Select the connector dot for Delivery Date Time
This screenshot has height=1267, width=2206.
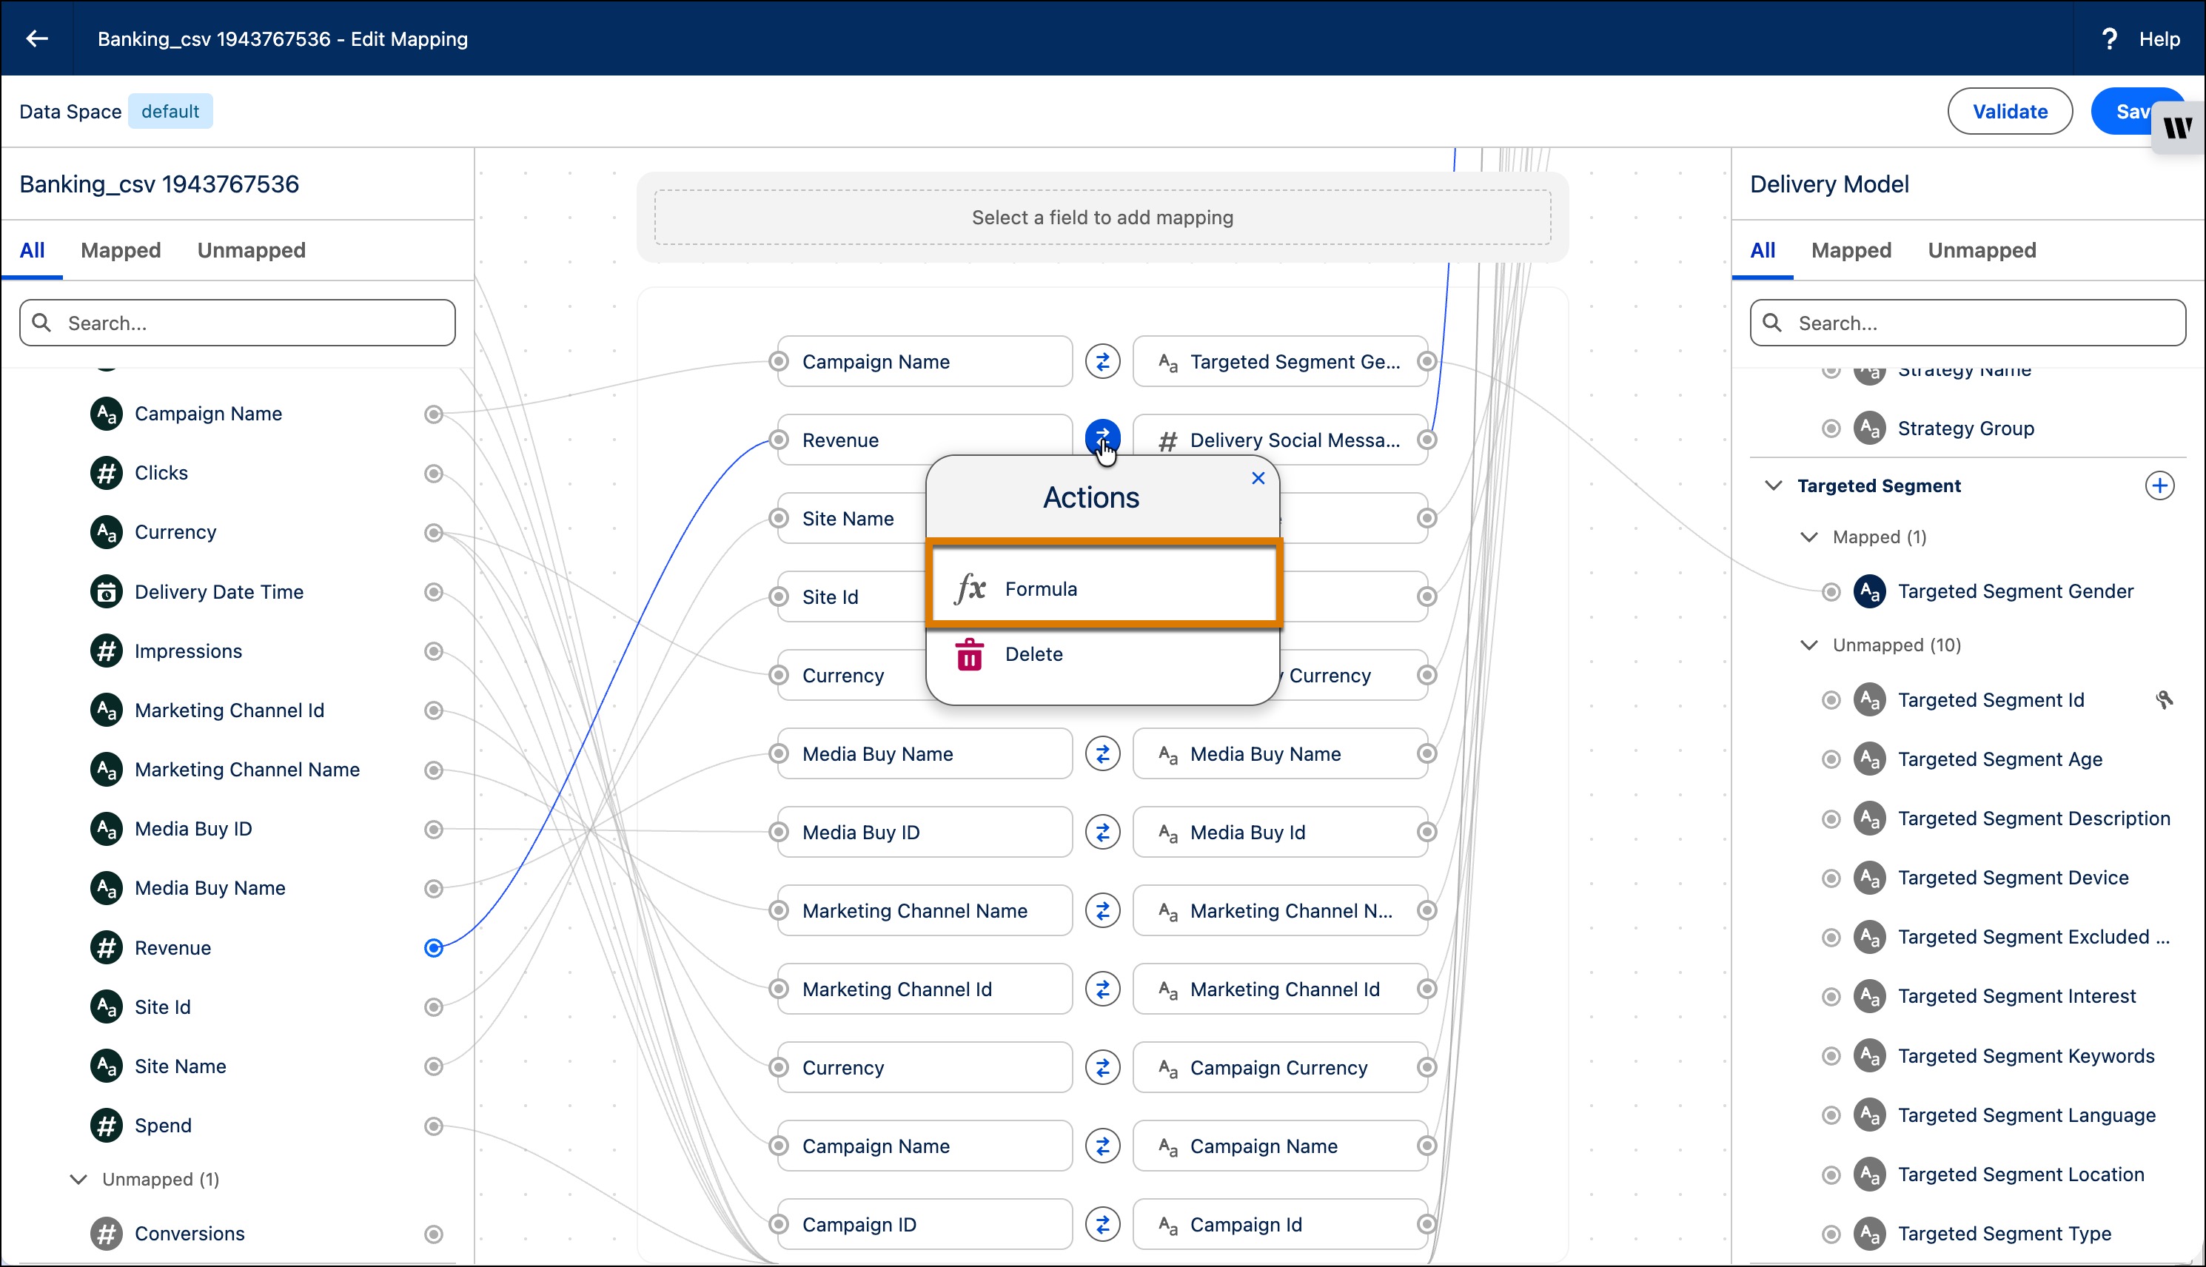coord(433,592)
